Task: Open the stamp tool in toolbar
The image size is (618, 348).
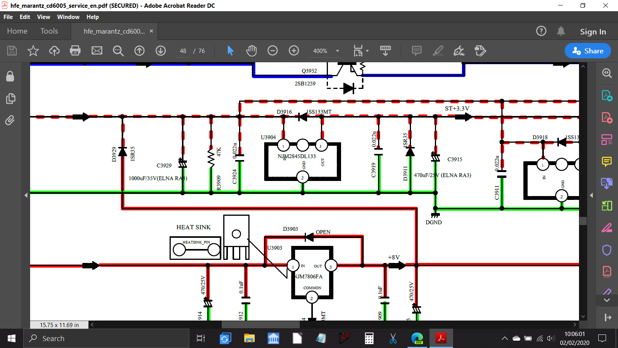Action: (x=480, y=51)
